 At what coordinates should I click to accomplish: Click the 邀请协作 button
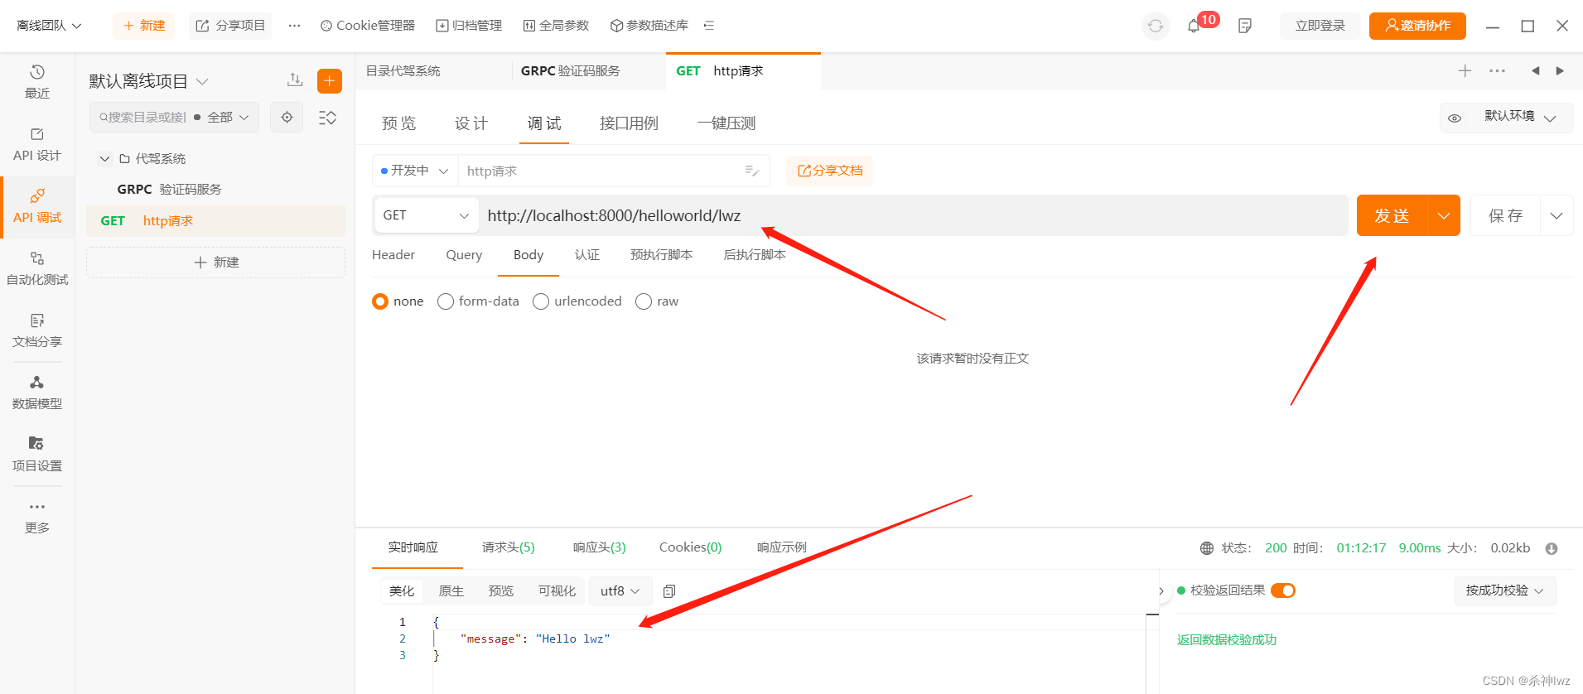(x=1417, y=26)
